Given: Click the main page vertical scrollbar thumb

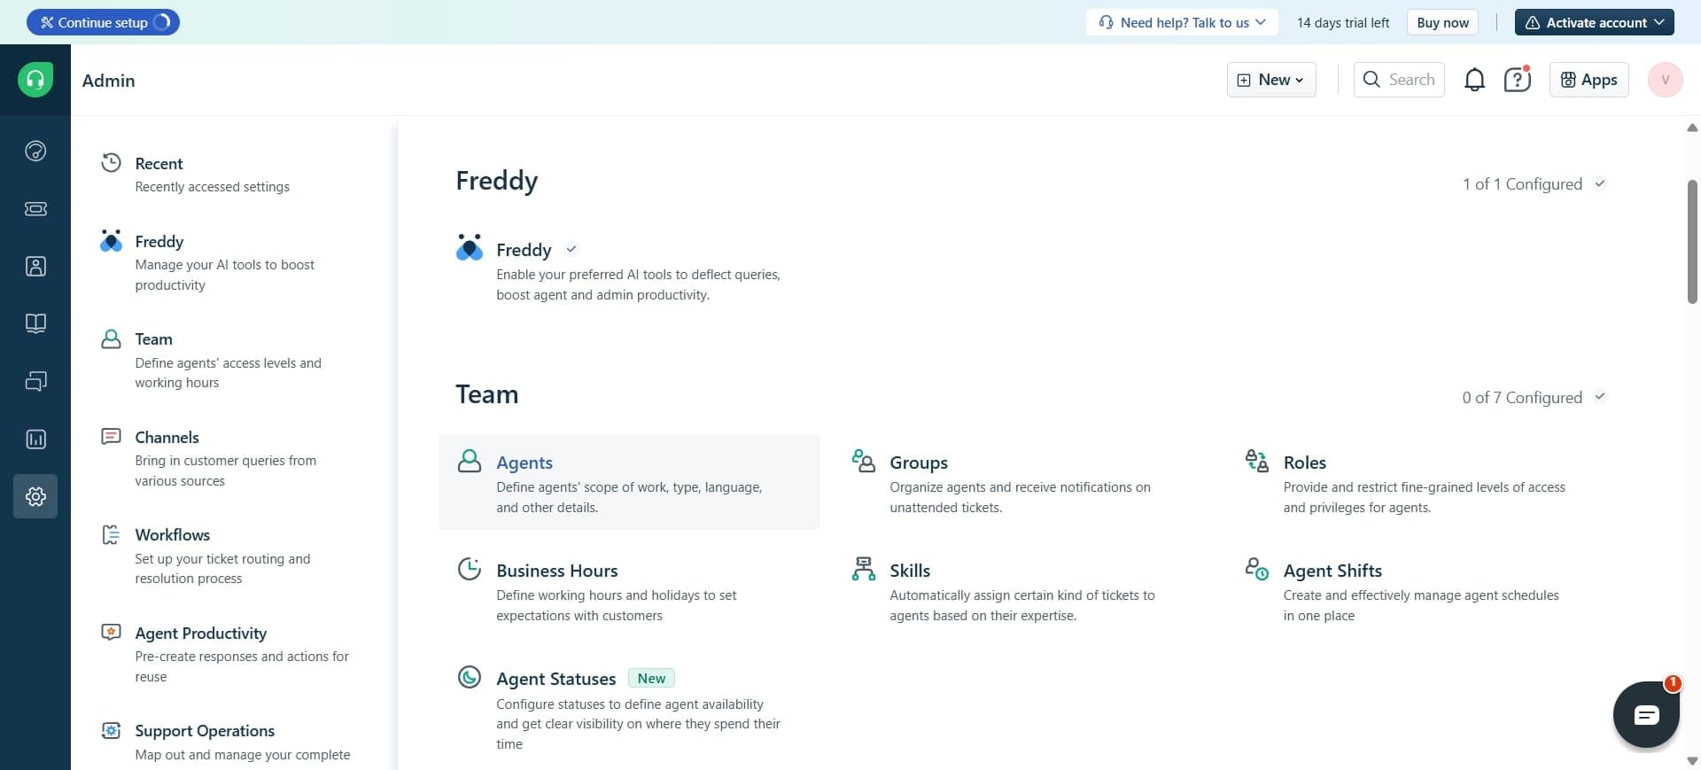Looking at the screenshot, I should [1692, 241].
